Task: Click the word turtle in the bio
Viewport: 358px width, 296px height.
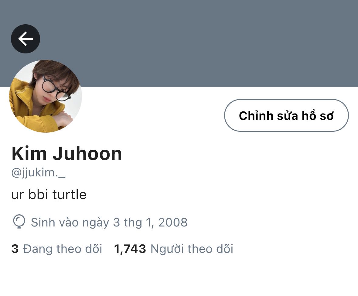Action: 70,194
